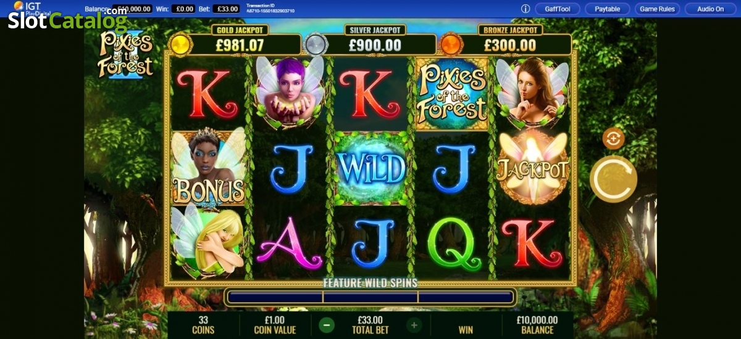The image size is (741, 339).
Task: Click the gold spin button
Action: click(613, 179)
